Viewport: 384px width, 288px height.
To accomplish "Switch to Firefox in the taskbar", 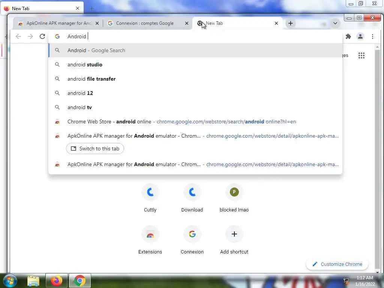I will [x=57, y=280].
